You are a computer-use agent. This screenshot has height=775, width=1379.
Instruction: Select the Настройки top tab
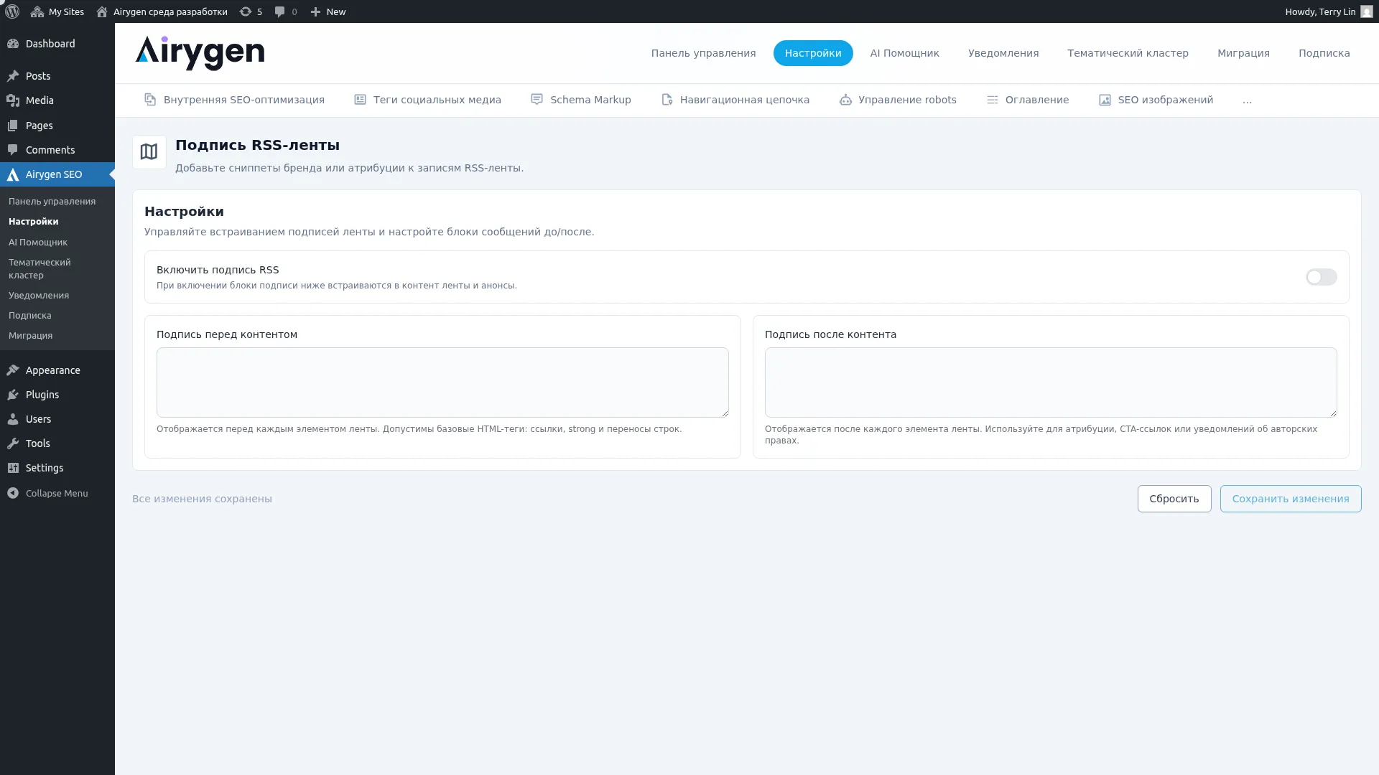point(813,53)
